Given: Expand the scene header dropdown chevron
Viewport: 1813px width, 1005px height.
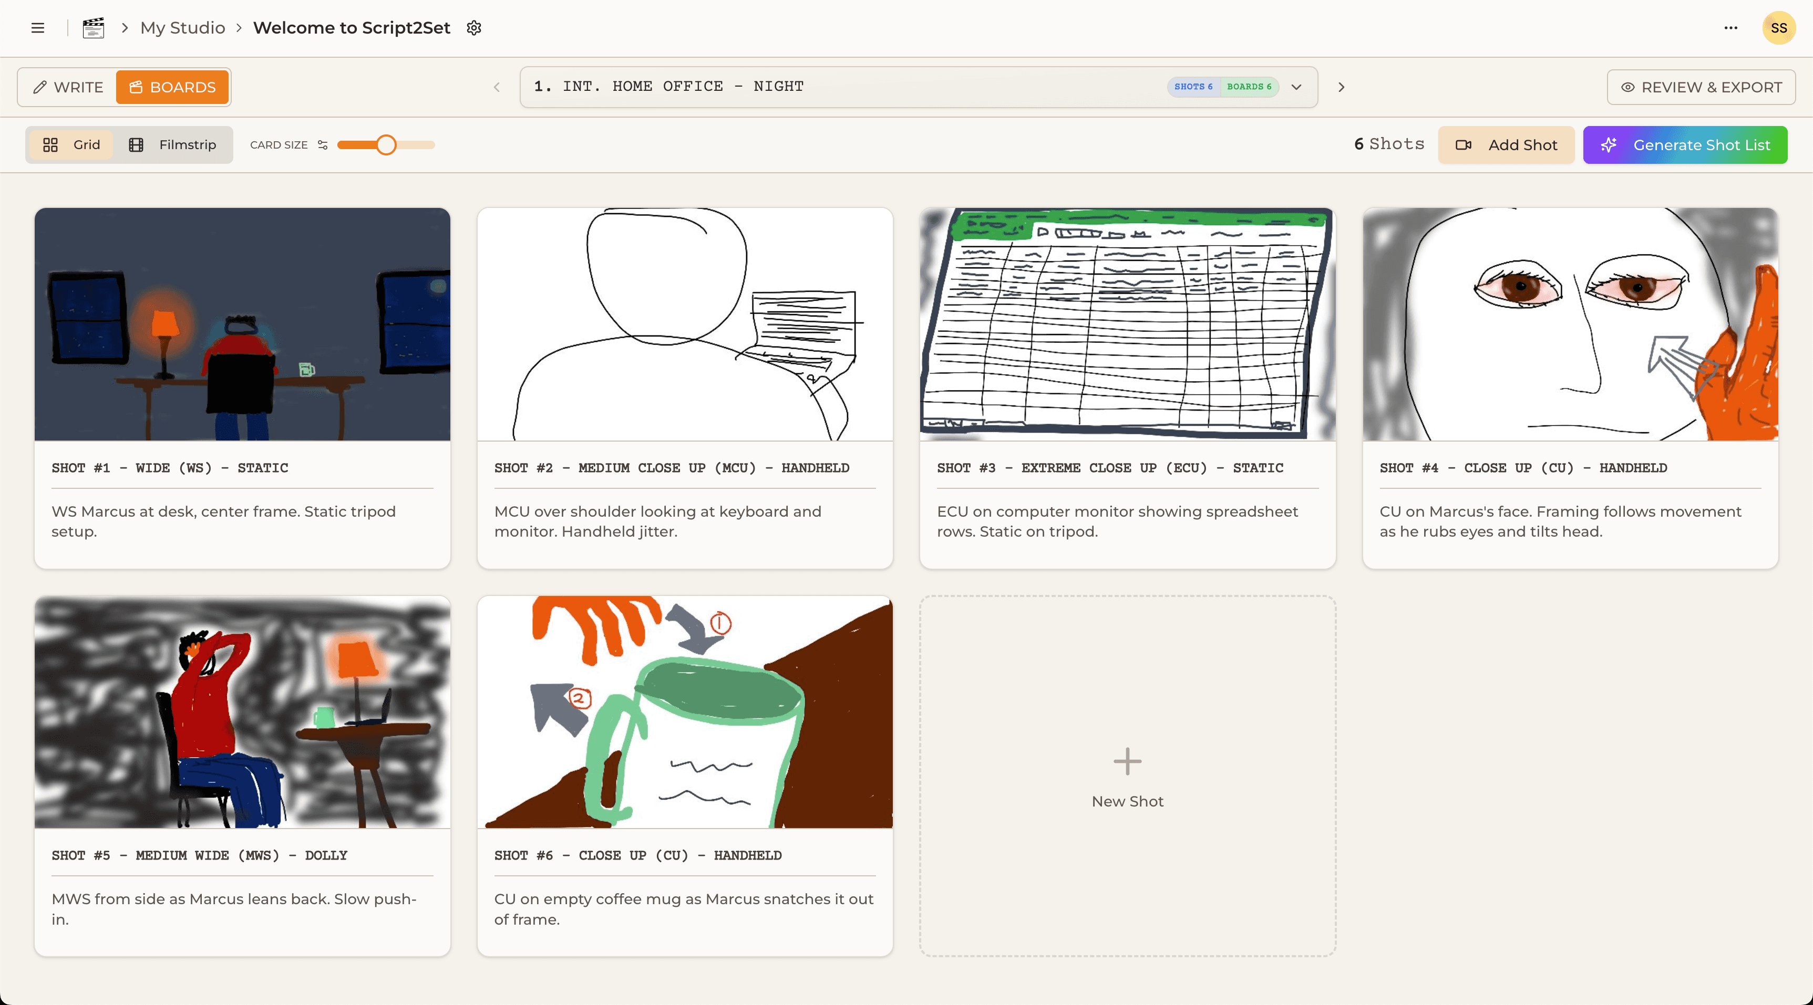Looking at the screenshot, I should tap(1296, 87).
